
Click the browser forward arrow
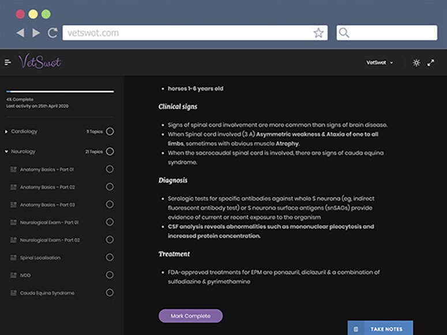pyautogui.click(x=36, y=33)
